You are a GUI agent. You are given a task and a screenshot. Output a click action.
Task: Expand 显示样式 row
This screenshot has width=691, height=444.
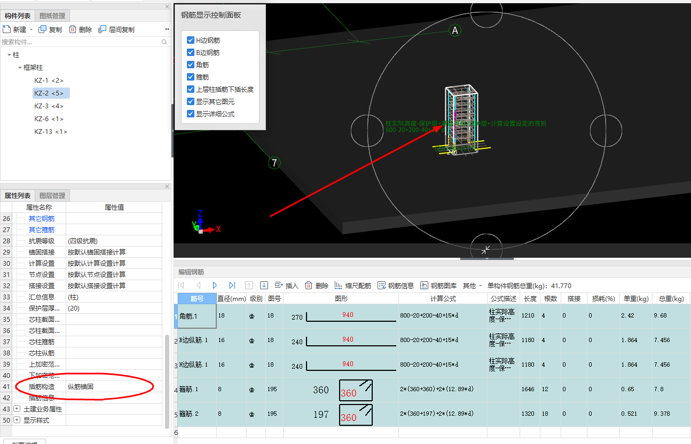[17, 420]
